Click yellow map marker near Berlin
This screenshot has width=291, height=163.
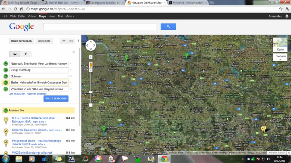click(263, 129)
